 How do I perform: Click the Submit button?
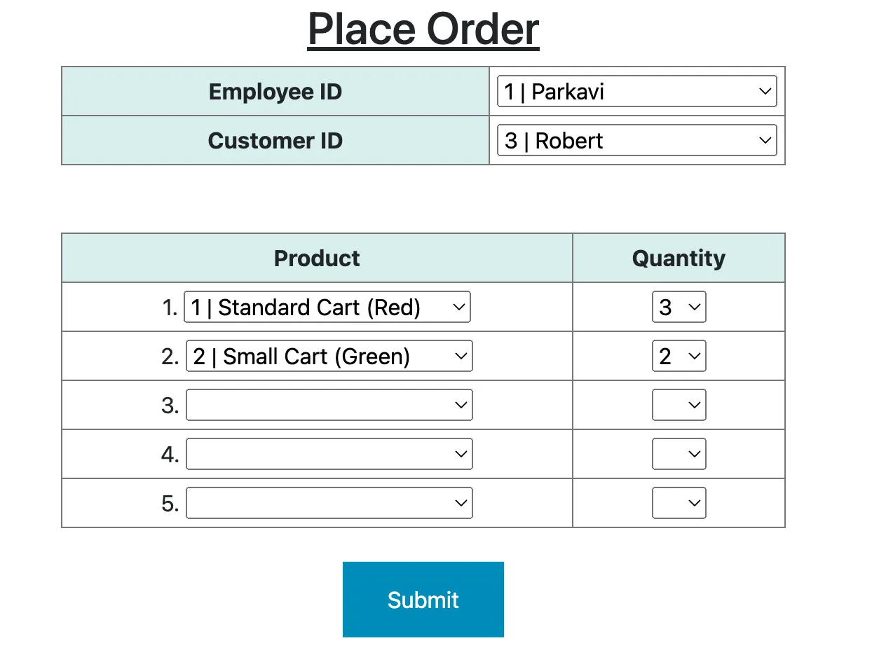click(423, 600)
